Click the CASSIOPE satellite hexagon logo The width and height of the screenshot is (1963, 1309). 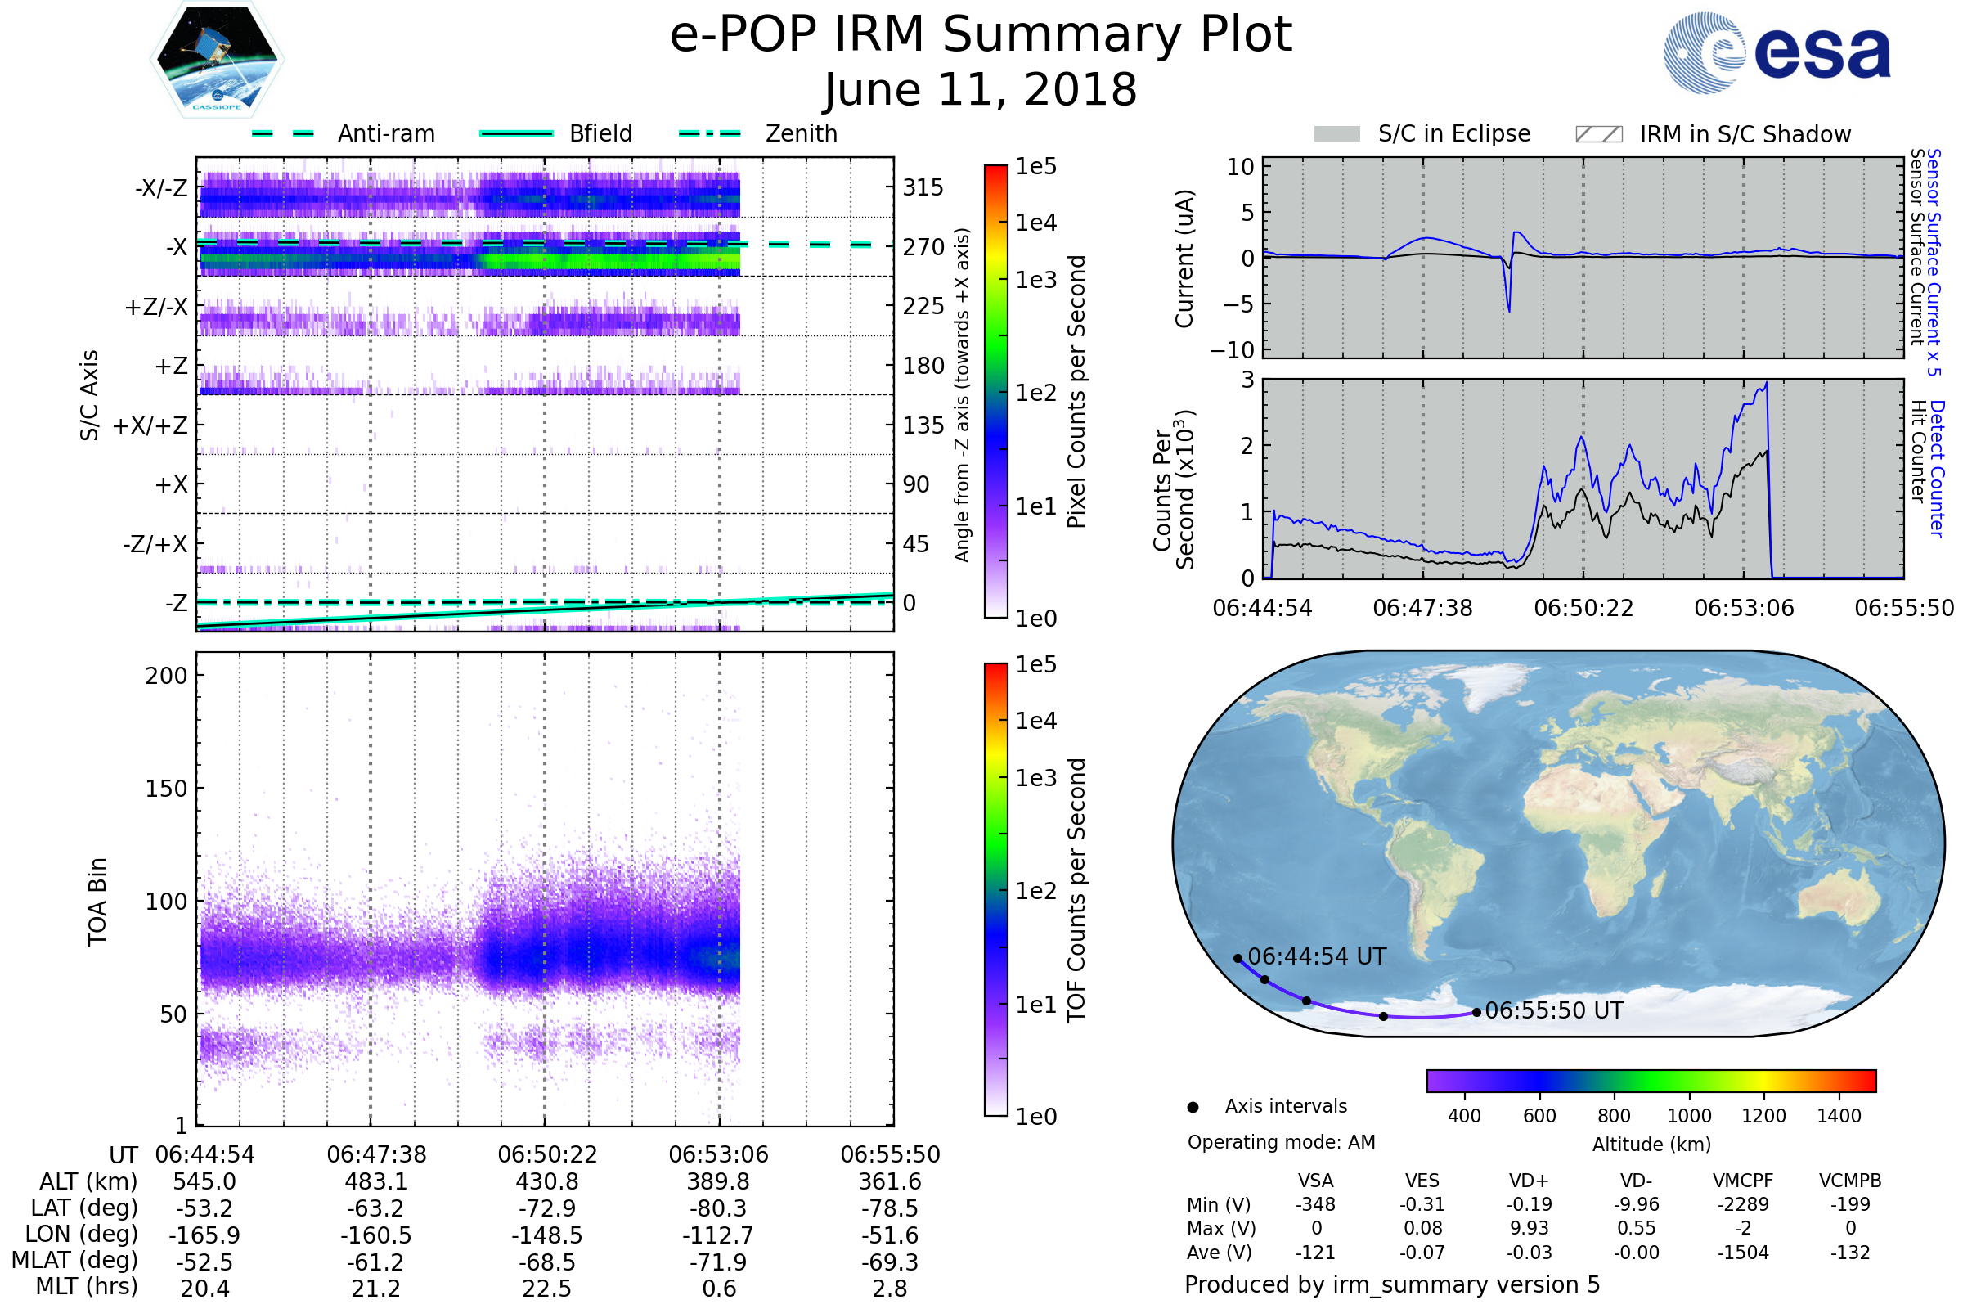coord(217,60)
